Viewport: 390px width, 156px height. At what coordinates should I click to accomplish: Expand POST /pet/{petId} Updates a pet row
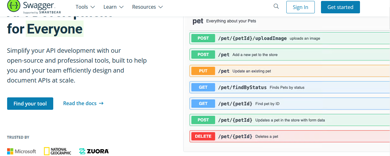(289, 120)
